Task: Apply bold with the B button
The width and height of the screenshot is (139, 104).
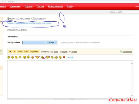Action: (10, 52)
